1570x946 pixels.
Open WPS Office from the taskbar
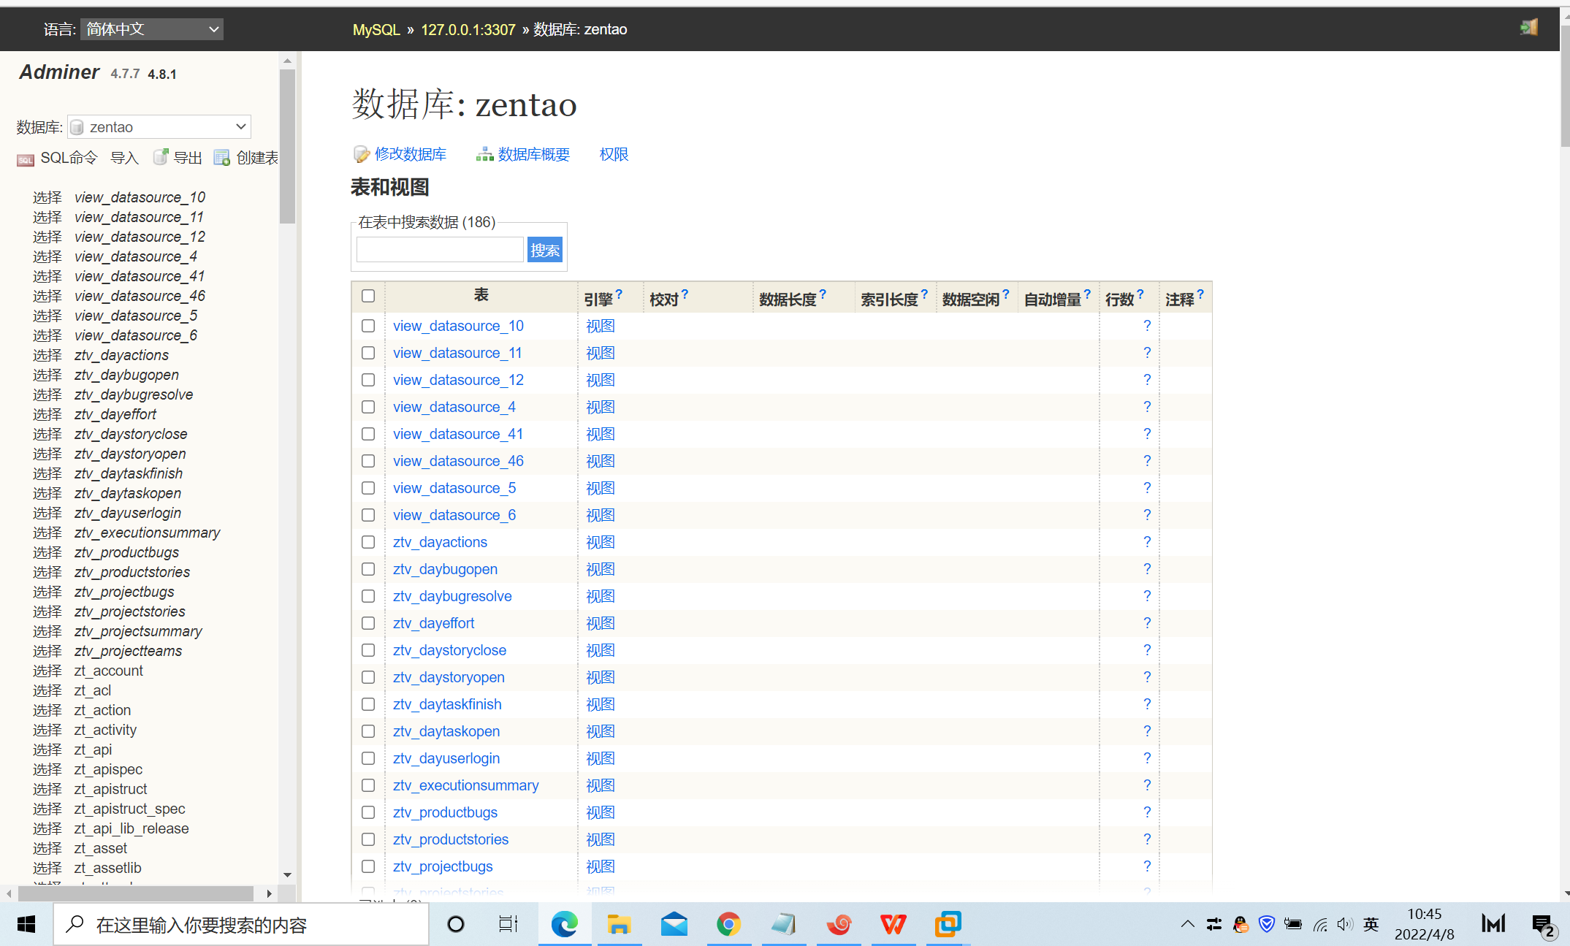click(x=893, y=924)
